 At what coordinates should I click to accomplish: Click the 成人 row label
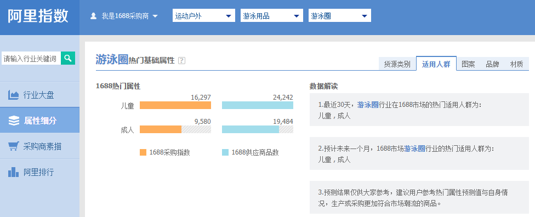(127, 130)
